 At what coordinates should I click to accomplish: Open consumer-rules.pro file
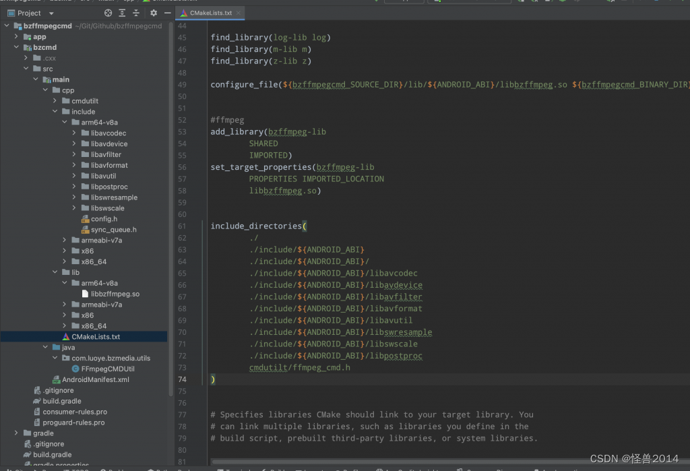[75, 412]
